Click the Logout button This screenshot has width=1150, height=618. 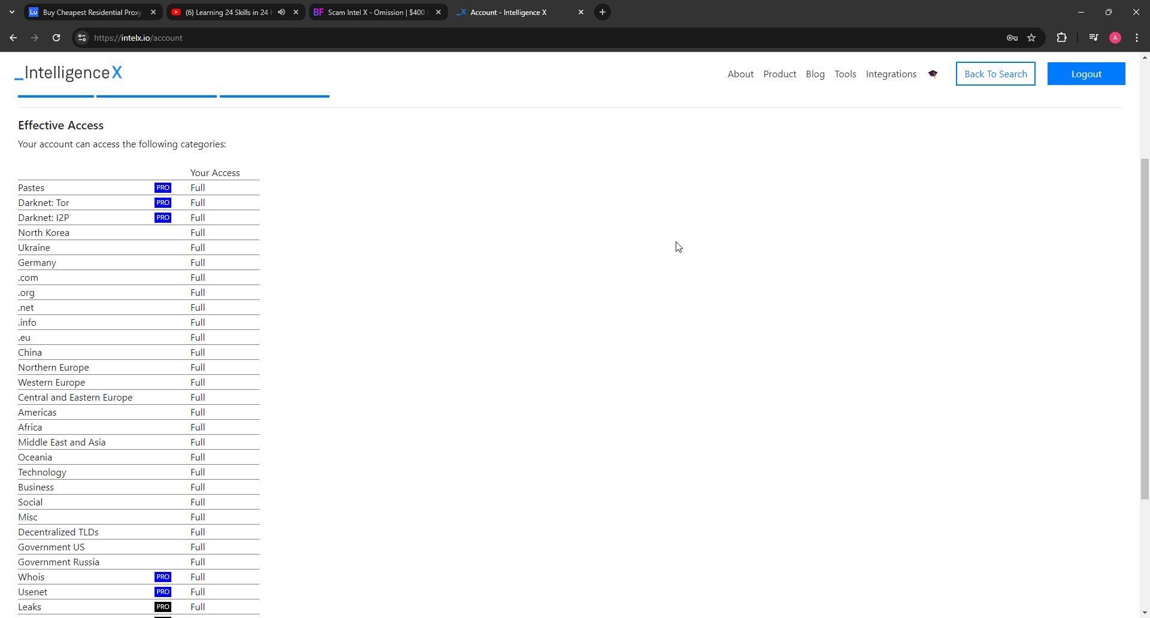(1086, 74)
